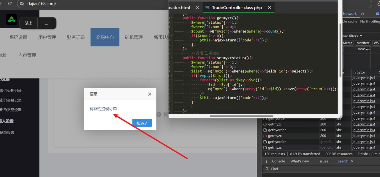Click the globe site info icon
Image resolution: width=380 pixels, height=177 pixels.
coord(21,4)
